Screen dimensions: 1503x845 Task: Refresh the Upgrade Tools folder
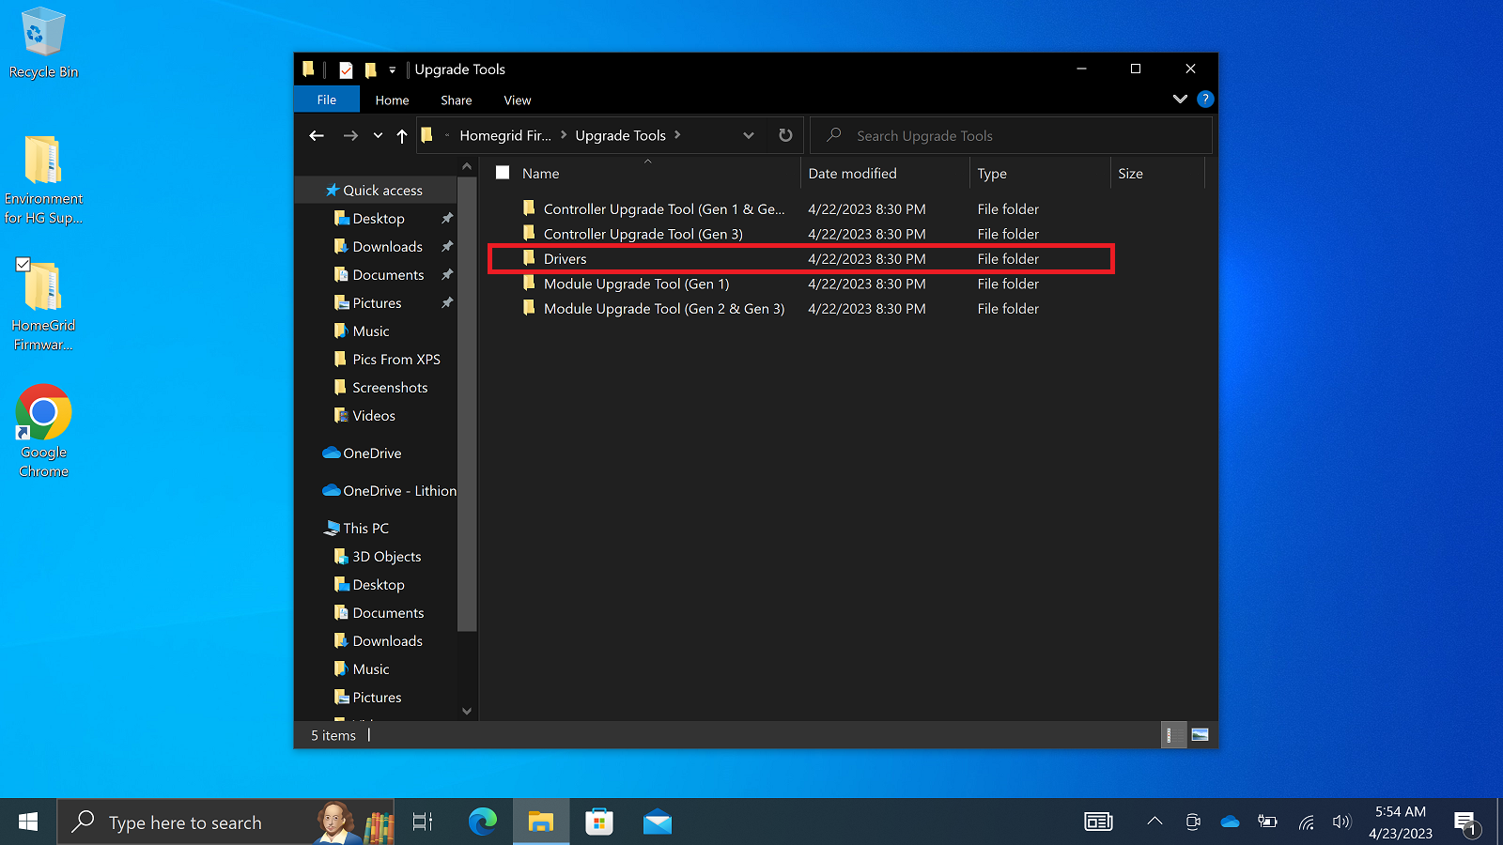785,136
